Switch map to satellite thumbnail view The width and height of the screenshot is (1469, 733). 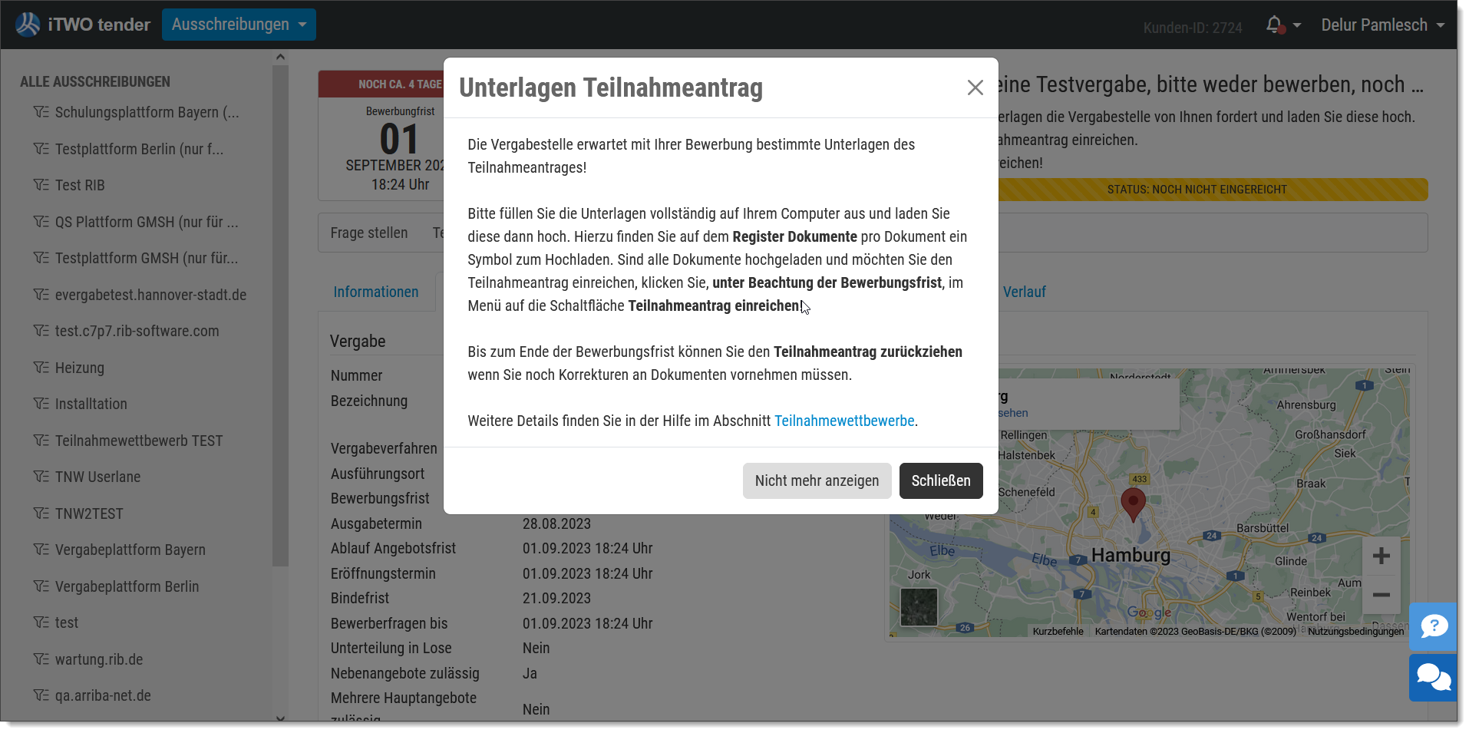(919, 607)
